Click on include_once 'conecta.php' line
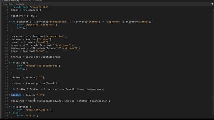 click(30, 7)
